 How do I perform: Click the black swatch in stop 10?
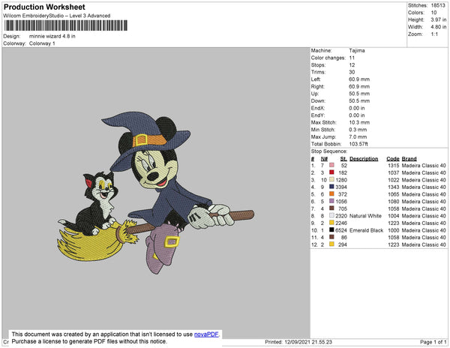point(331,229)
